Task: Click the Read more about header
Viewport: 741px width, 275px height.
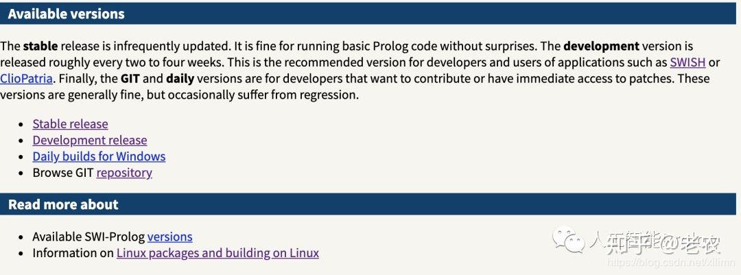Action: point(63,204)
